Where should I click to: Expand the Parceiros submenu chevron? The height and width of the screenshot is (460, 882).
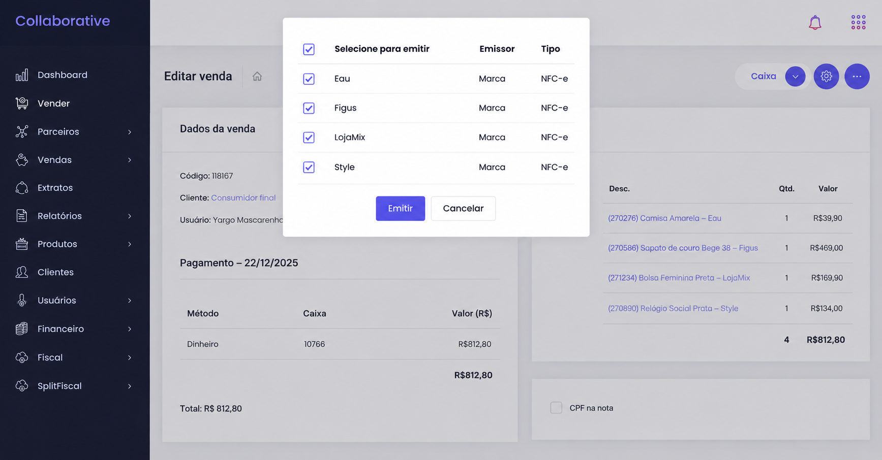pyautogui.click(x=130, y=132)
